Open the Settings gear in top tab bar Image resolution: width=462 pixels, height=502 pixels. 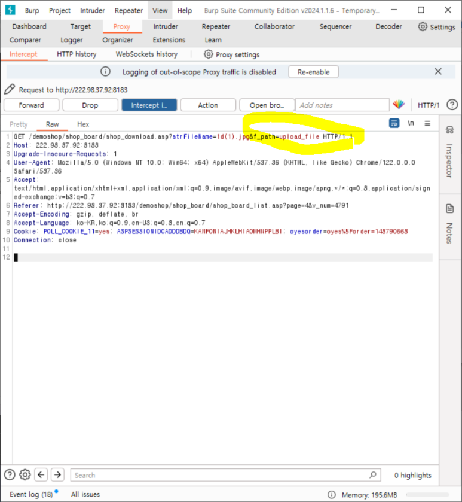(423, 26)
